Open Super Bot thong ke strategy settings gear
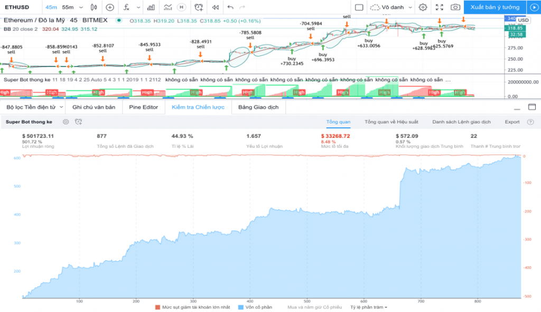Viewport: 541px width, 312px height. pyautogui.click(x=64, y=121)
